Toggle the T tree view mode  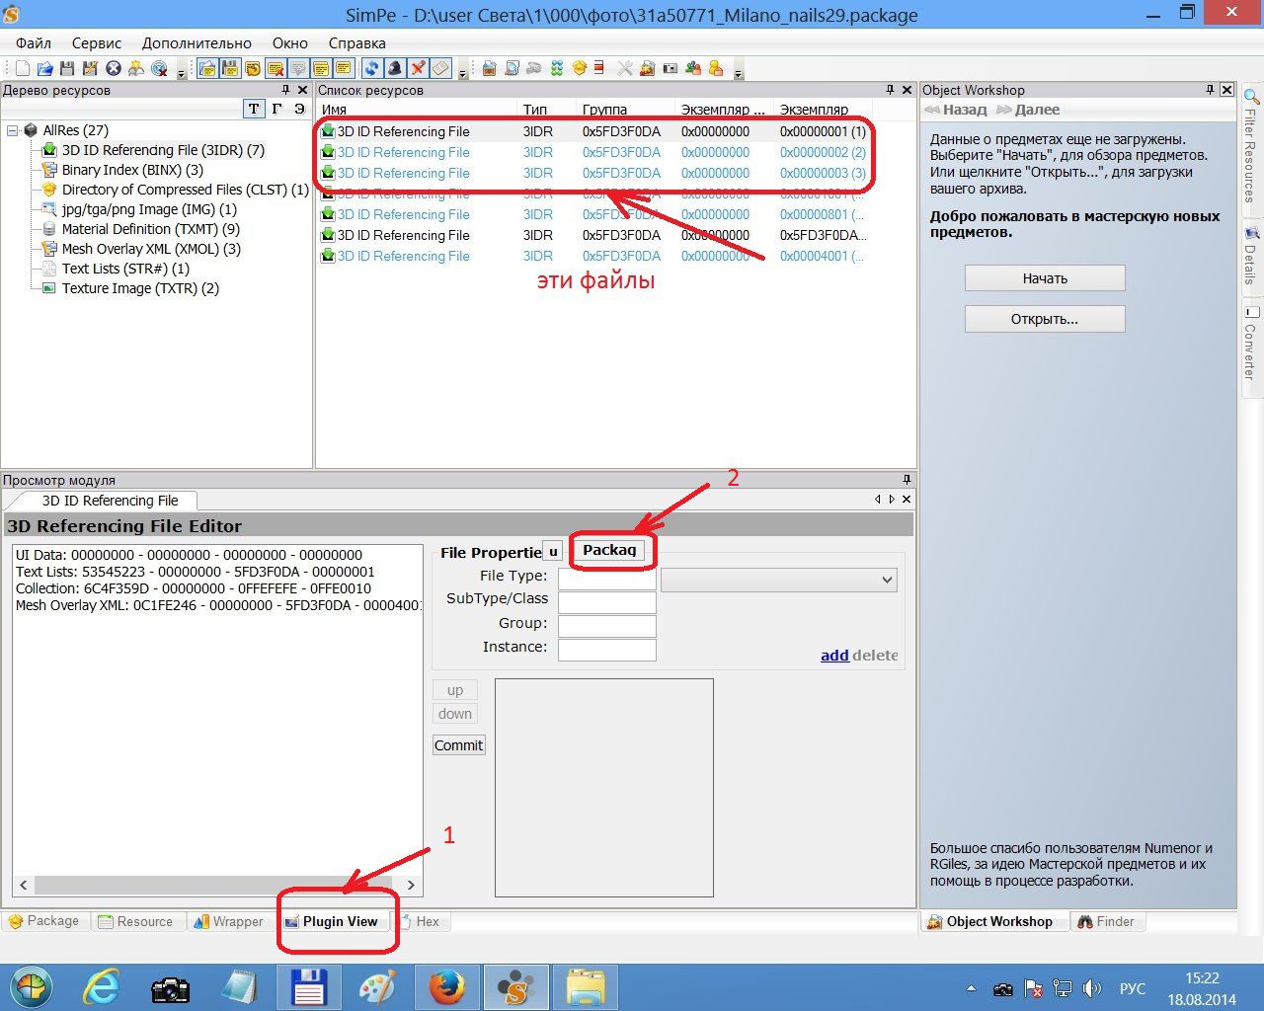pos(254,110)
